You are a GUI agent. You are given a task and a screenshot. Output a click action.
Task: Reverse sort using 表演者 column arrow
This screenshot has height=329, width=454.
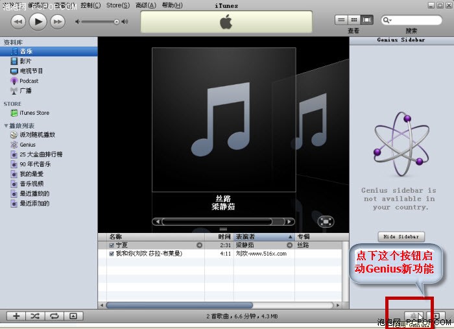click(290, 237)
